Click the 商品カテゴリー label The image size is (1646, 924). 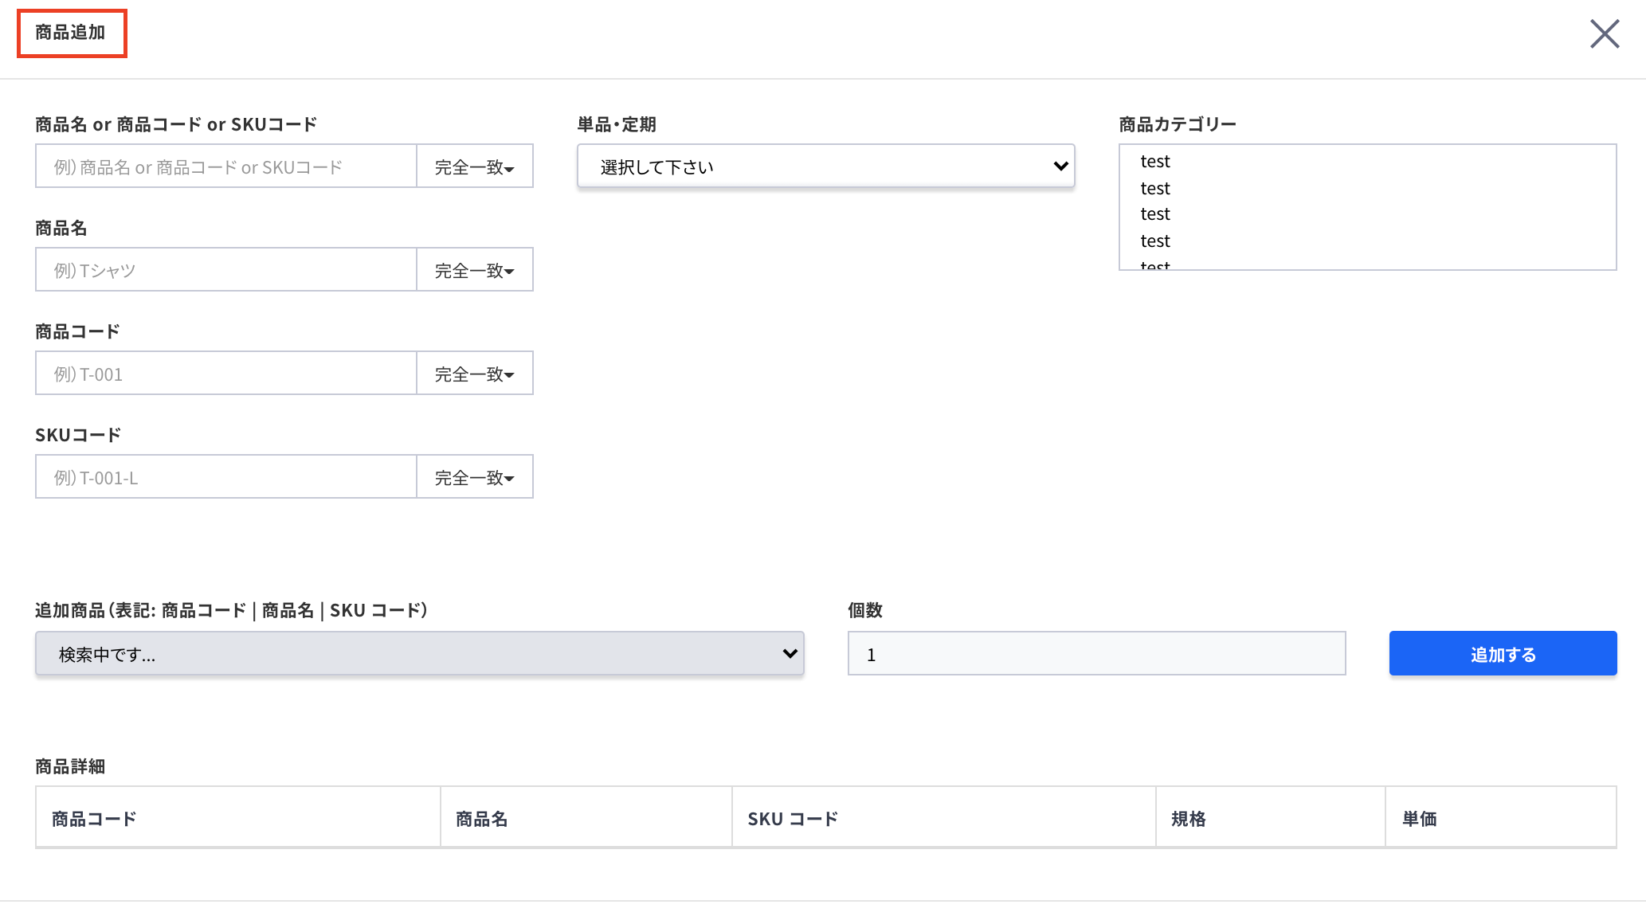point(1178,124)
